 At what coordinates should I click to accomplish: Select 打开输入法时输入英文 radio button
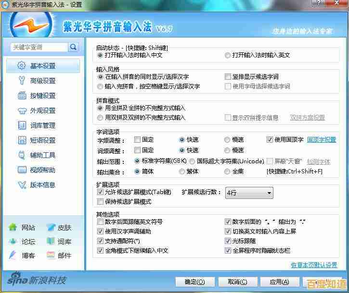227,55
